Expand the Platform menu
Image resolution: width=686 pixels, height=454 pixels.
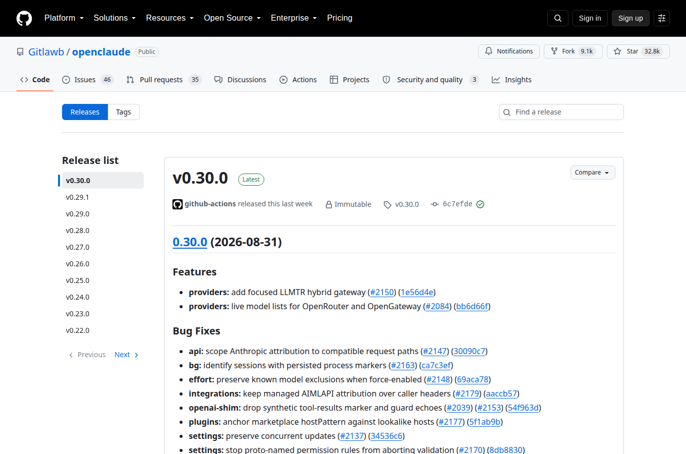64,18
